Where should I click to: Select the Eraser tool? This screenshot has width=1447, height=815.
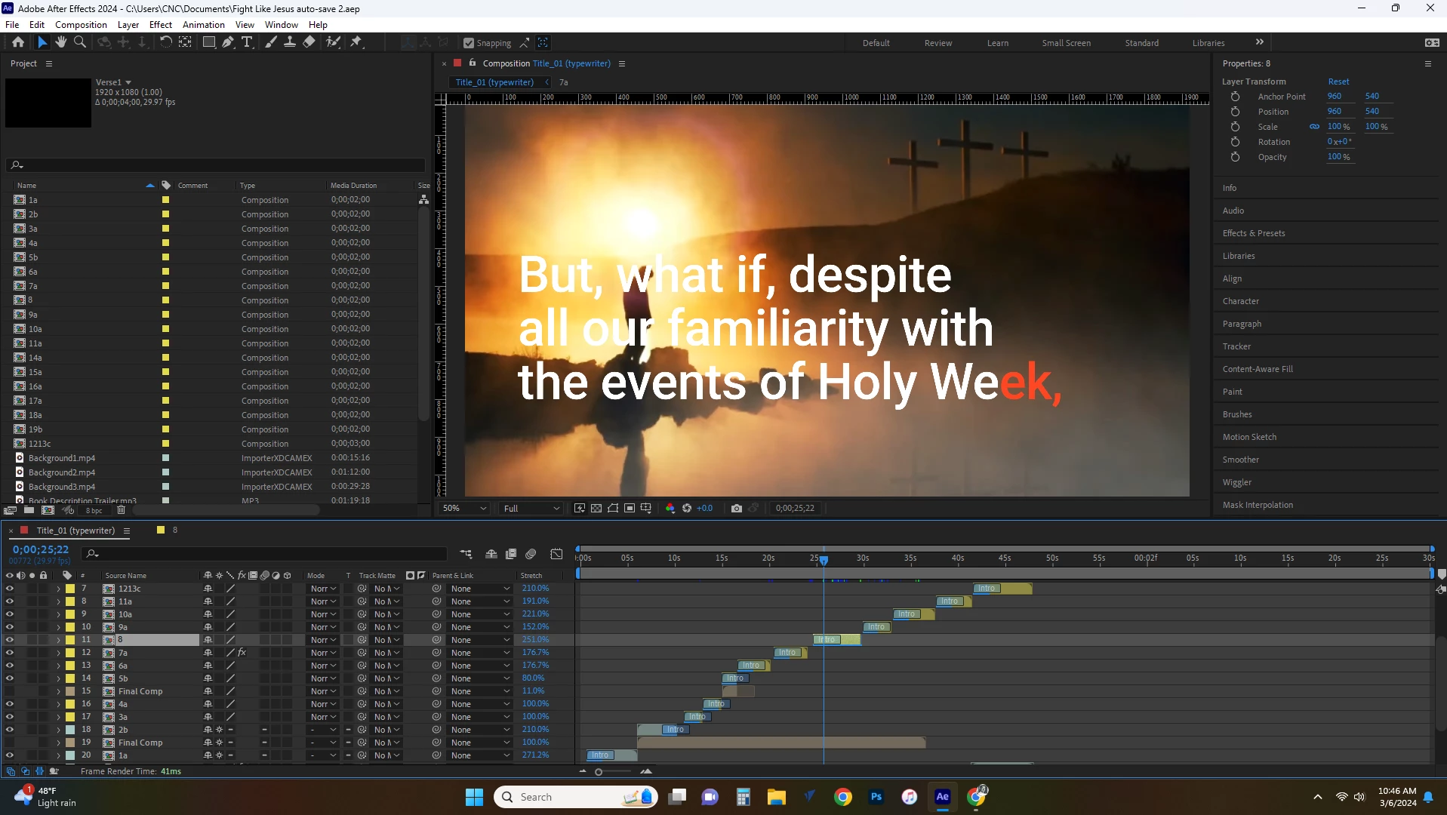[x=309, y=42]
